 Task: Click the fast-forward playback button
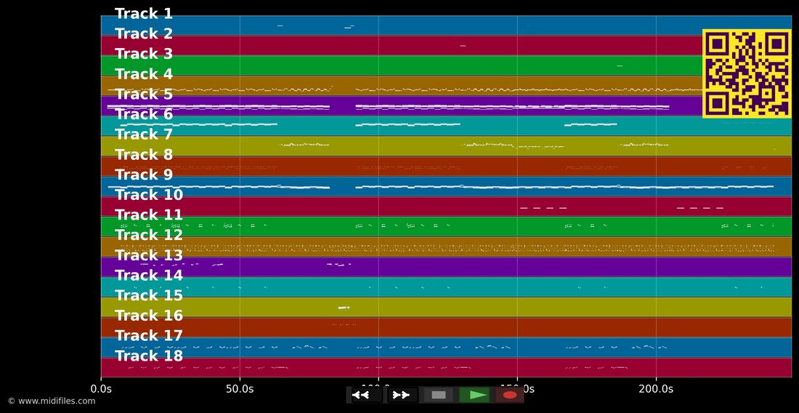[402, 395]
